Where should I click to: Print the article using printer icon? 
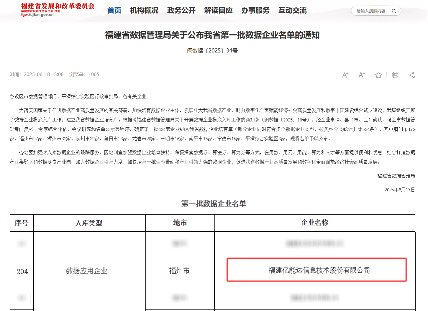pos(395,75)
